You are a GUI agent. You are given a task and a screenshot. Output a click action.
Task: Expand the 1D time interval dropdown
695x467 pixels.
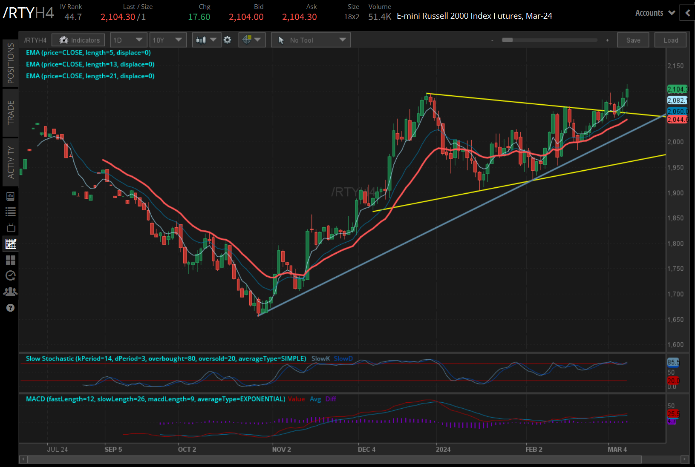point(128,40)
